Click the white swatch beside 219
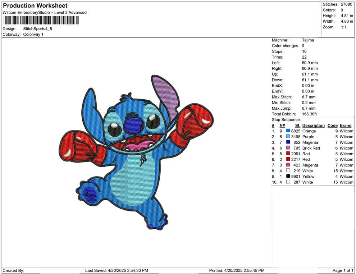The image size is (356, 274). click(288, 170)
